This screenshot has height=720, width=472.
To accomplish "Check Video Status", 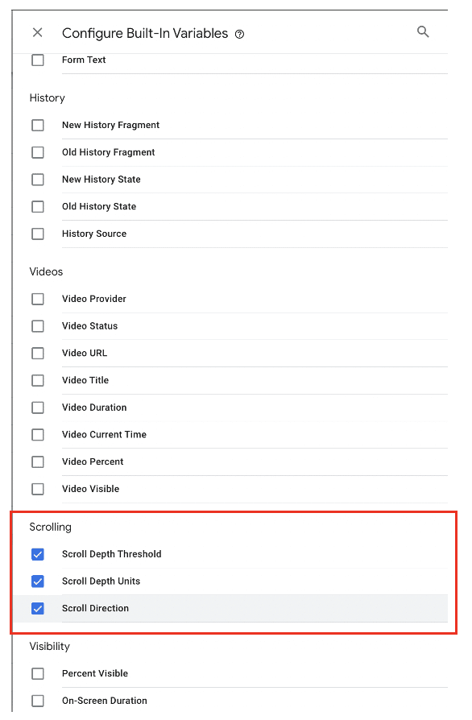I will tap(37, 325).
